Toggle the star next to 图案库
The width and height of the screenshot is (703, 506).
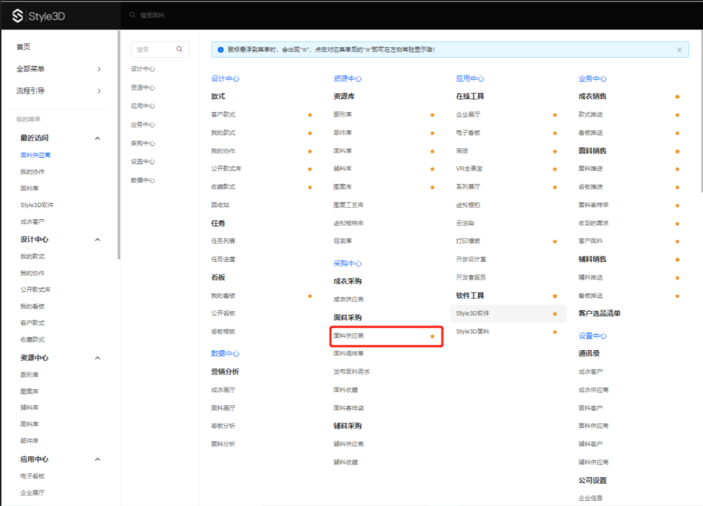(x=432, y=187)
